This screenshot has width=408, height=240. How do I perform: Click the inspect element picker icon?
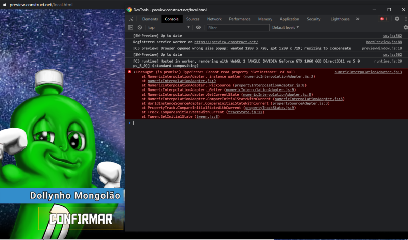pos(132,19)
